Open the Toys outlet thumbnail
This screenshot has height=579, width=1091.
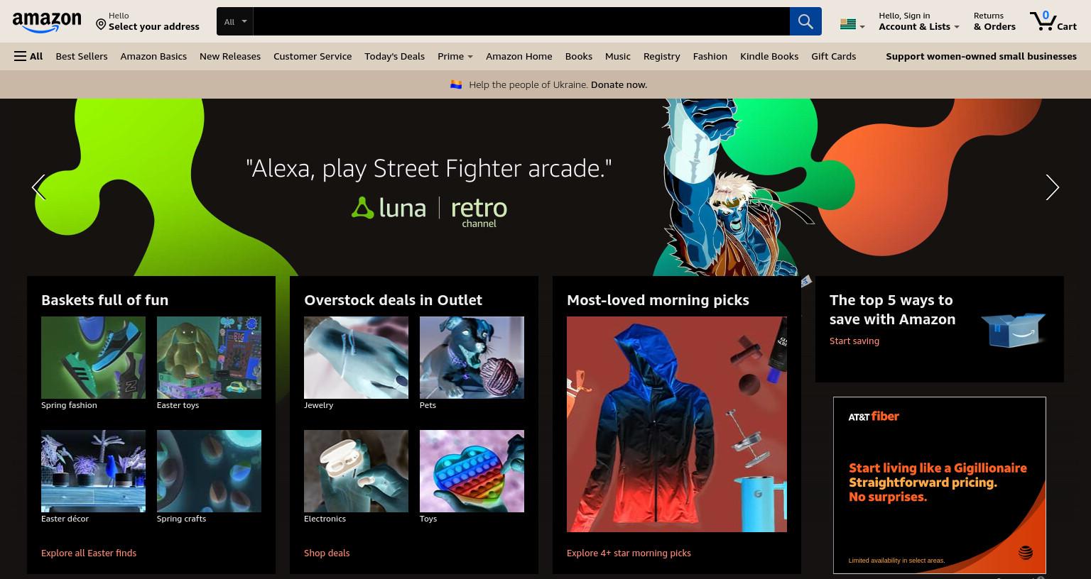pos(472,471)
